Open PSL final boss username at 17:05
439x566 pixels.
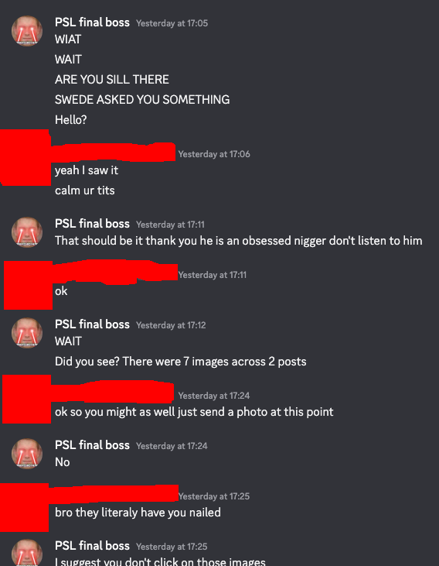[92, 22]
